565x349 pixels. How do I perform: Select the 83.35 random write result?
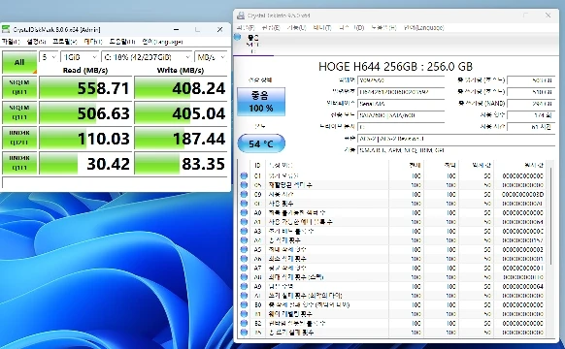[x=182, y=163]
